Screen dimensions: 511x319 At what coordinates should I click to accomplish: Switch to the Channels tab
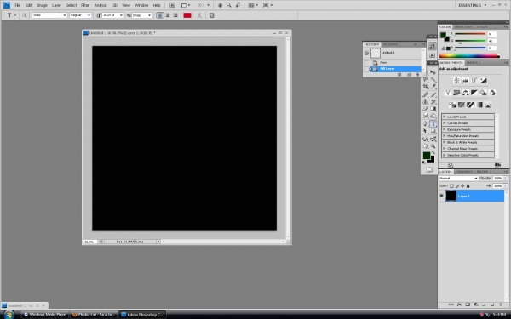coord(464,172)
